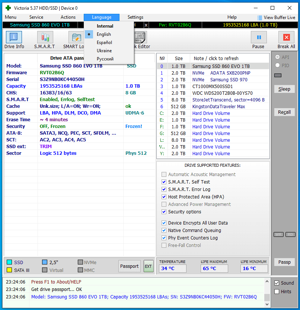Click the 1953525168 LBA (1.0 TB) black bar text
The width and height of the screenshot is (300, 310).
250,25
